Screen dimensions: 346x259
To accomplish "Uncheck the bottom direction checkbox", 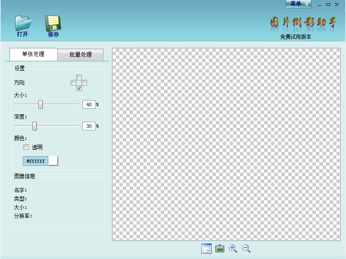I will [x=79, y=88].
